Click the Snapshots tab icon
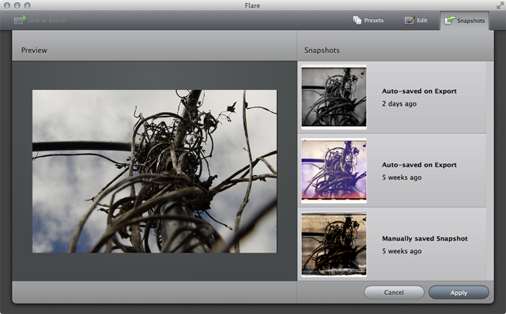The image size is (506, 314). tap(450, 21)
